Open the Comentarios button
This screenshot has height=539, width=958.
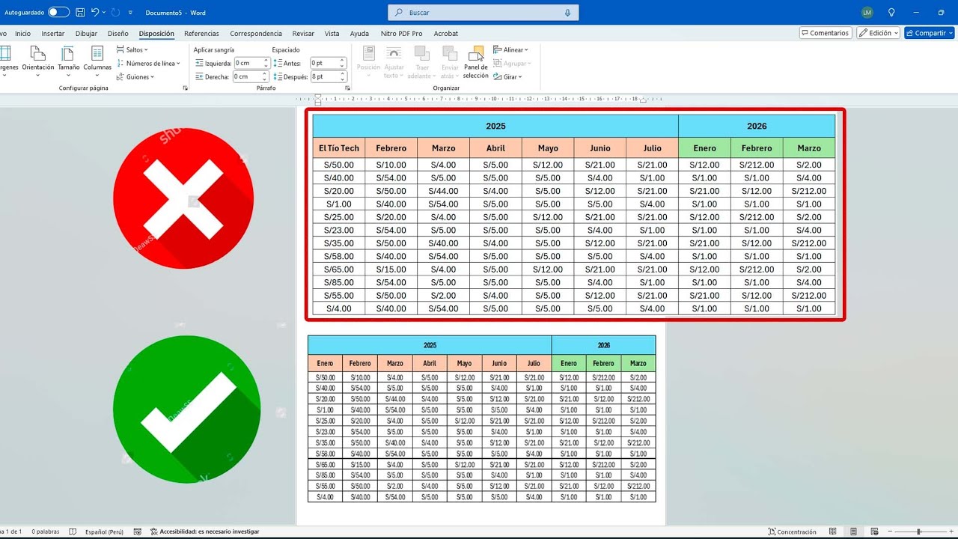click(x=826, y=33)
